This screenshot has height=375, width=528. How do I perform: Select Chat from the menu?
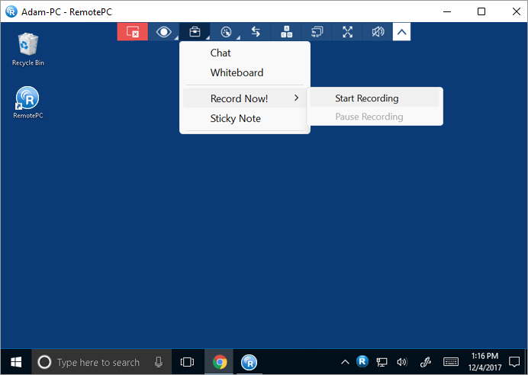[x=221, y=53]
